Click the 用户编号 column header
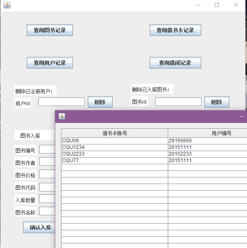The height and width of the screenshot is (248, 247). tap(208, 133)
